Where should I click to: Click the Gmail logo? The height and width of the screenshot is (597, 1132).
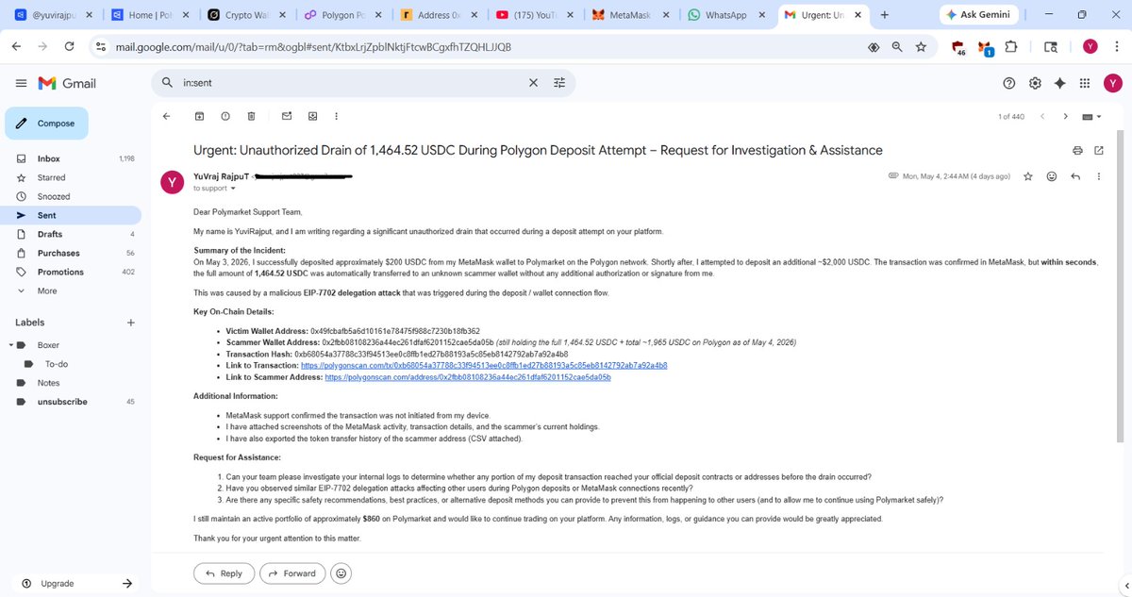click(x=67, y=83)
